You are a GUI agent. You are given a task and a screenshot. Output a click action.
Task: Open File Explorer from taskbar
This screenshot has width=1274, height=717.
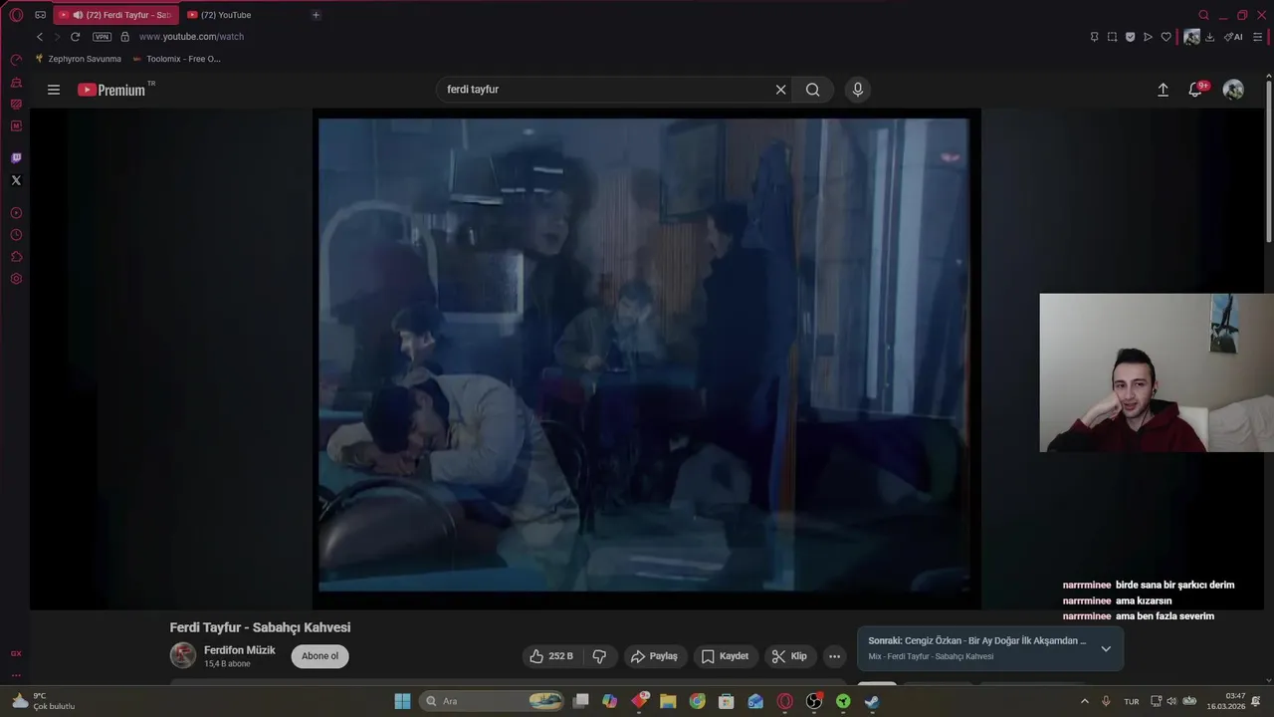(x=668, y=701)
